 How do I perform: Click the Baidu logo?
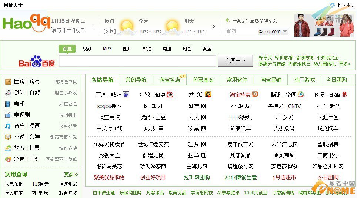[37, 61]
